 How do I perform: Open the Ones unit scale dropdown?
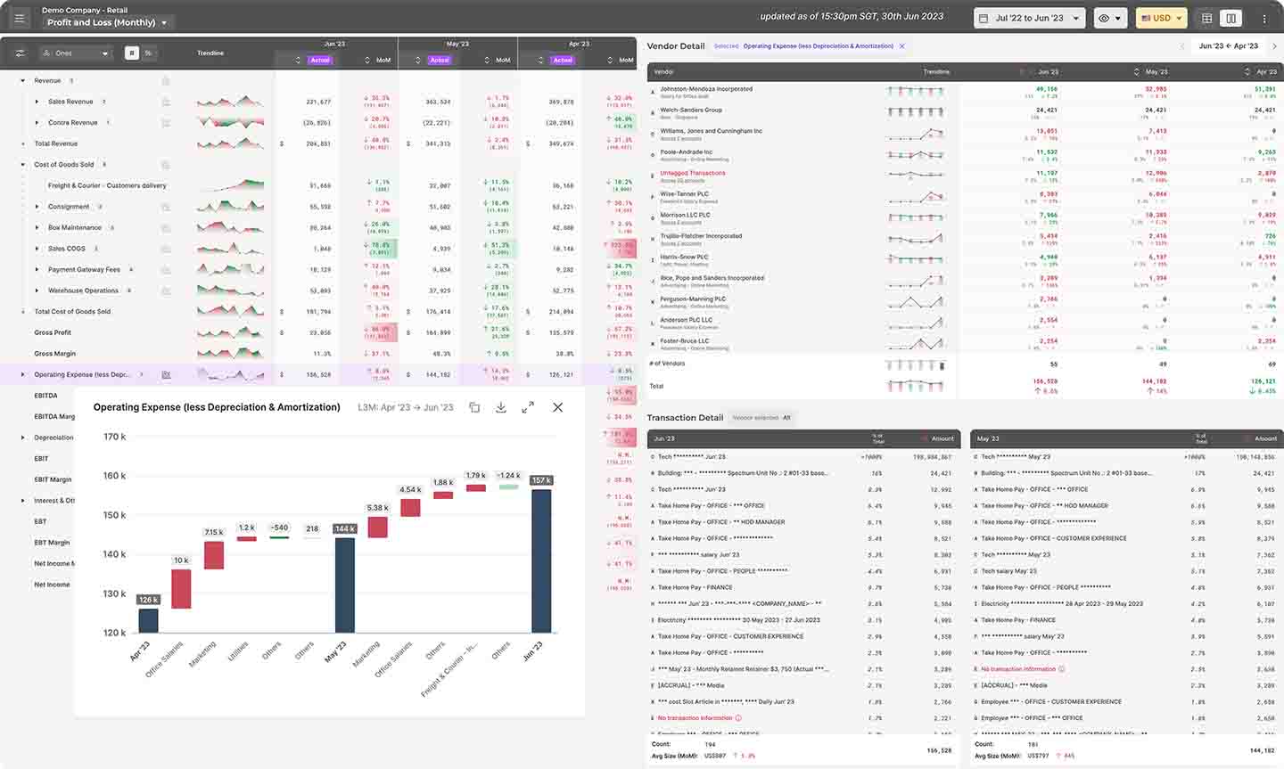pos(78,53)
